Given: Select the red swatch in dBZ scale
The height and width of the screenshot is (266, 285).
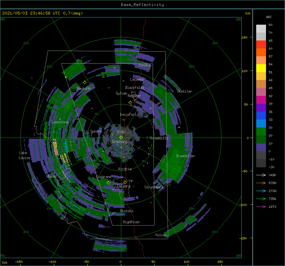Looking at the screenshot, I should click(x=261, y=44).
